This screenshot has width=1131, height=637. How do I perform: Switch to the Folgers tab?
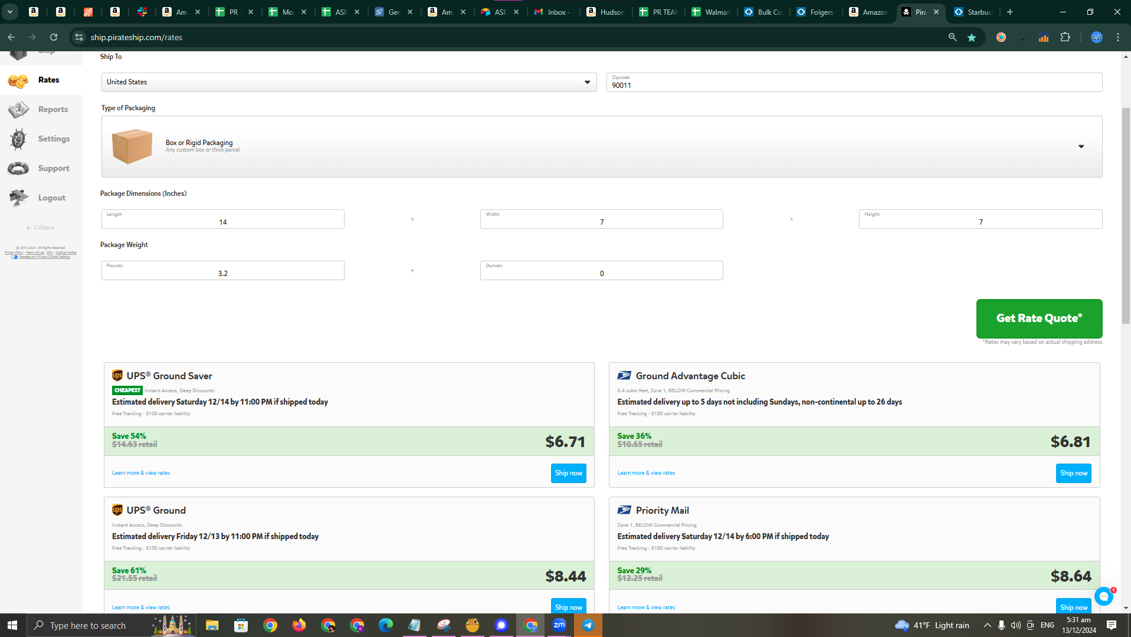coord(817,12)
